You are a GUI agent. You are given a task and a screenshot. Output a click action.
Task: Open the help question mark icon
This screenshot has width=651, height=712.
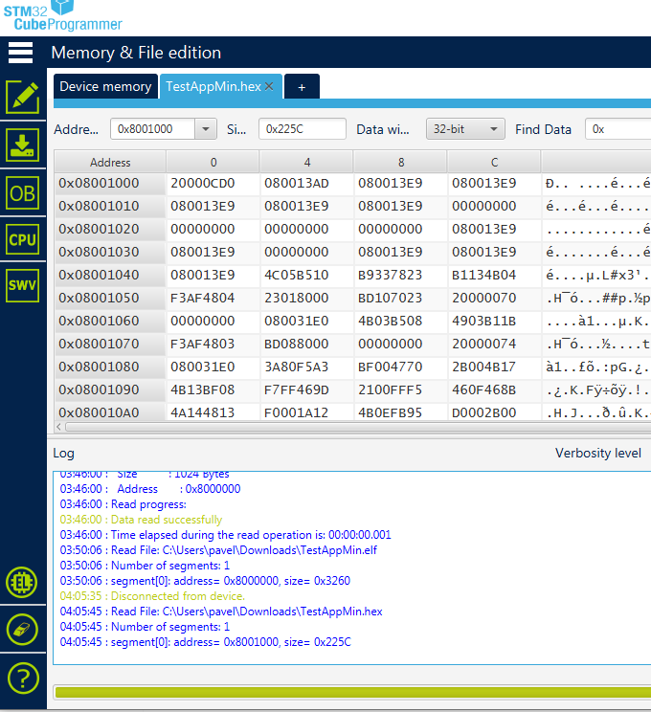click(x=23, y=679)
